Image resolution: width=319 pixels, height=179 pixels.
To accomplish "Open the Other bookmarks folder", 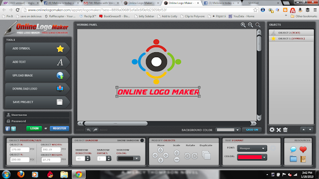I will [x=304, y=16].
